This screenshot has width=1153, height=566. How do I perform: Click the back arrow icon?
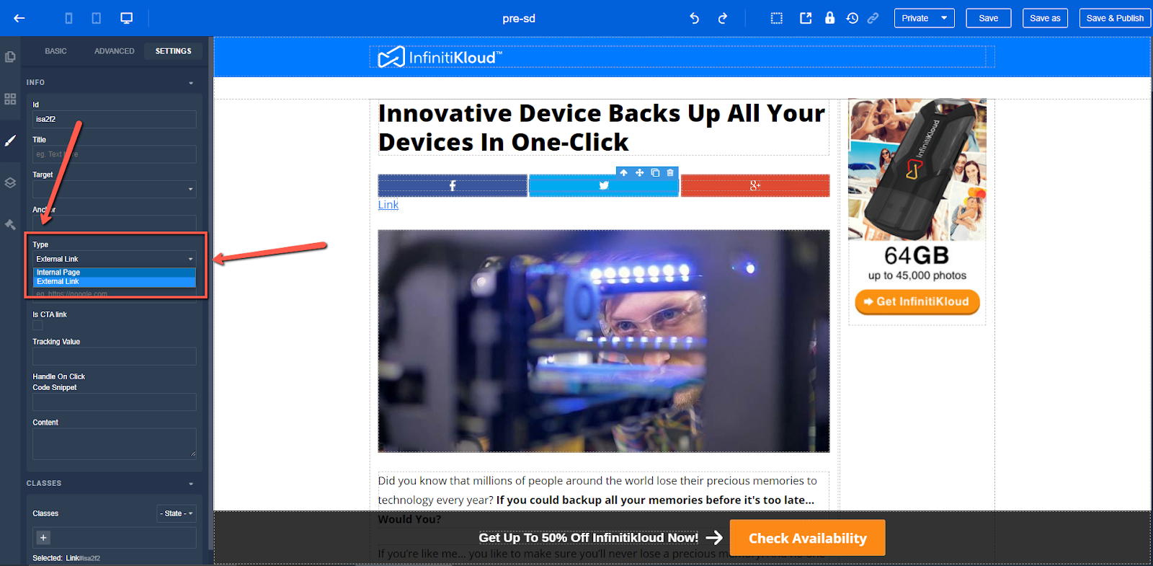point(19,18)
